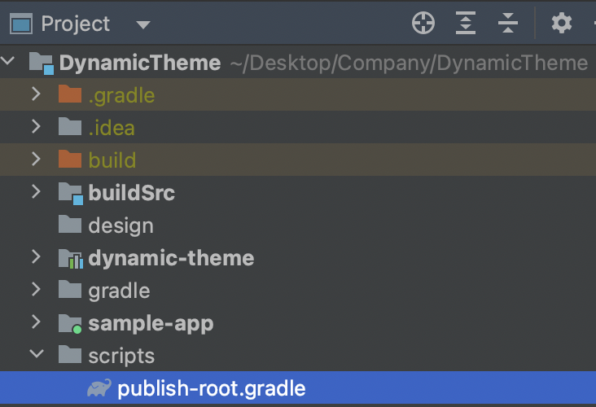
Task: Click the Project tool window icon
Action: coord(21,24)
